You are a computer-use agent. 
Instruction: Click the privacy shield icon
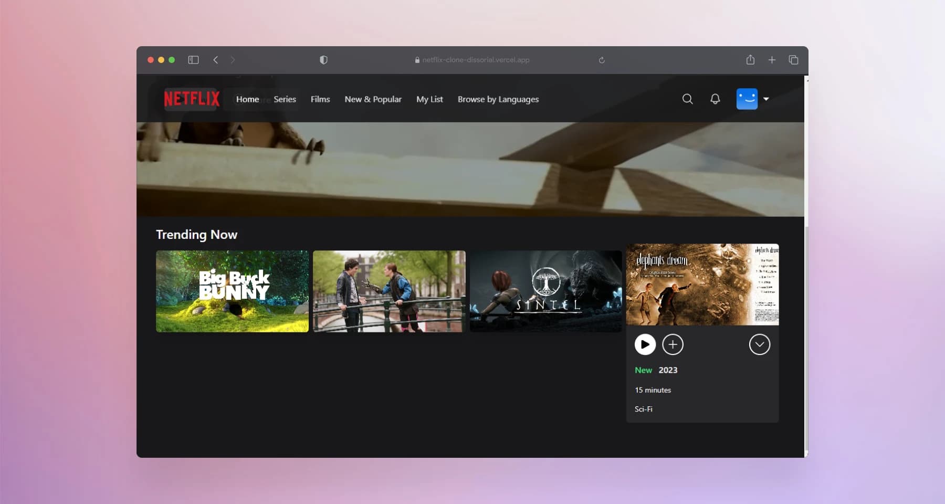323,60
